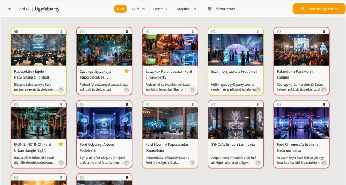Toggle active check on SYNC: Az Emberi Szimfónia card
Image resolution: width=346 pixels, height=185 pixels.
(x=213, y=104)
